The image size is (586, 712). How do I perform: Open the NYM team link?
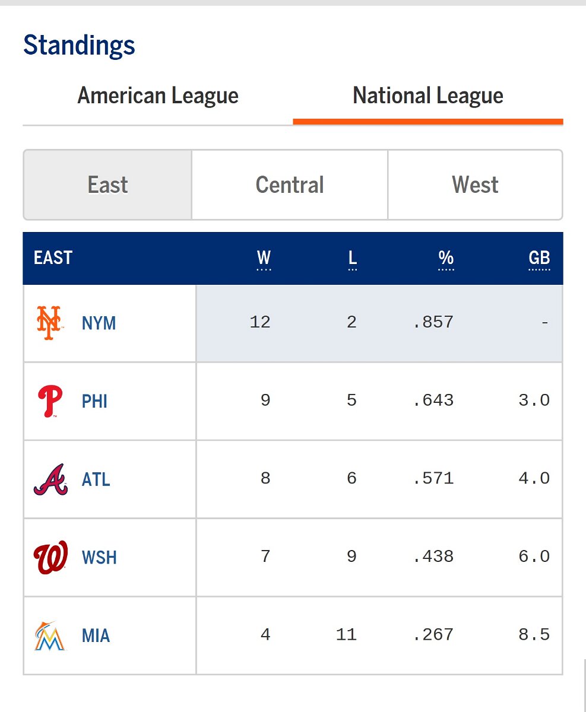coord(99,323)
